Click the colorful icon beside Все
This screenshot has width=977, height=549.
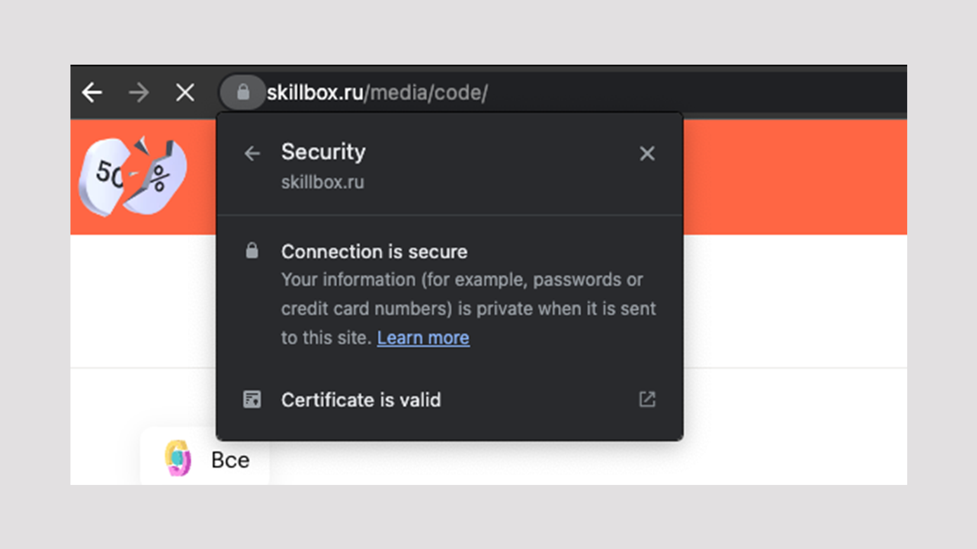pyautogui.click(x=178, y=458)
